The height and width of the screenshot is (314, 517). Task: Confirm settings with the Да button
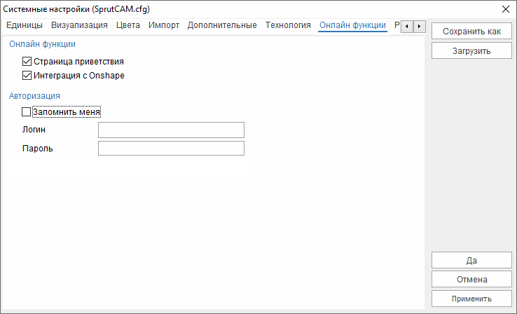[x=471, y=261]
